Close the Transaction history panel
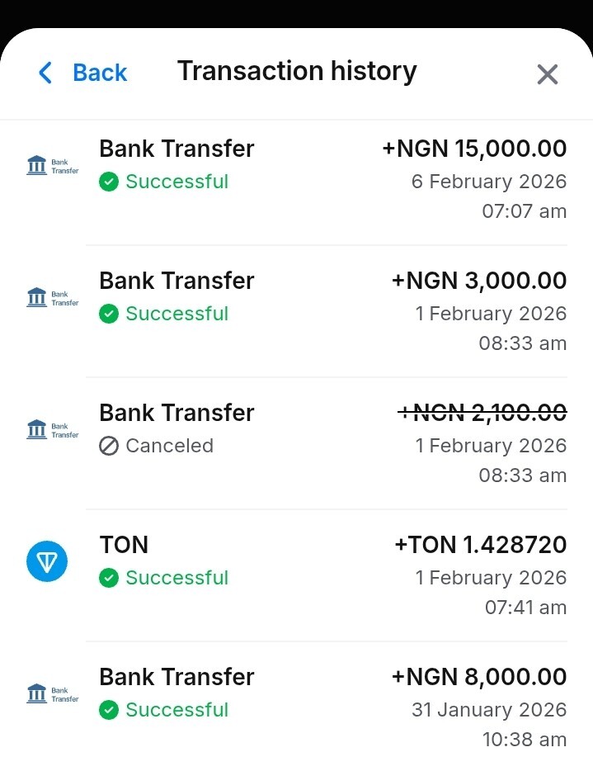This screenshot has height=771, width=593. click(548, 74)
